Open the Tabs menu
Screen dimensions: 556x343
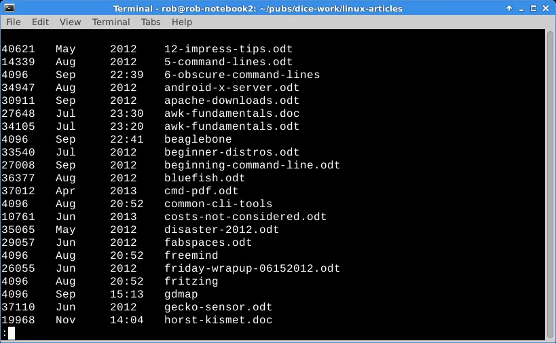151,22
